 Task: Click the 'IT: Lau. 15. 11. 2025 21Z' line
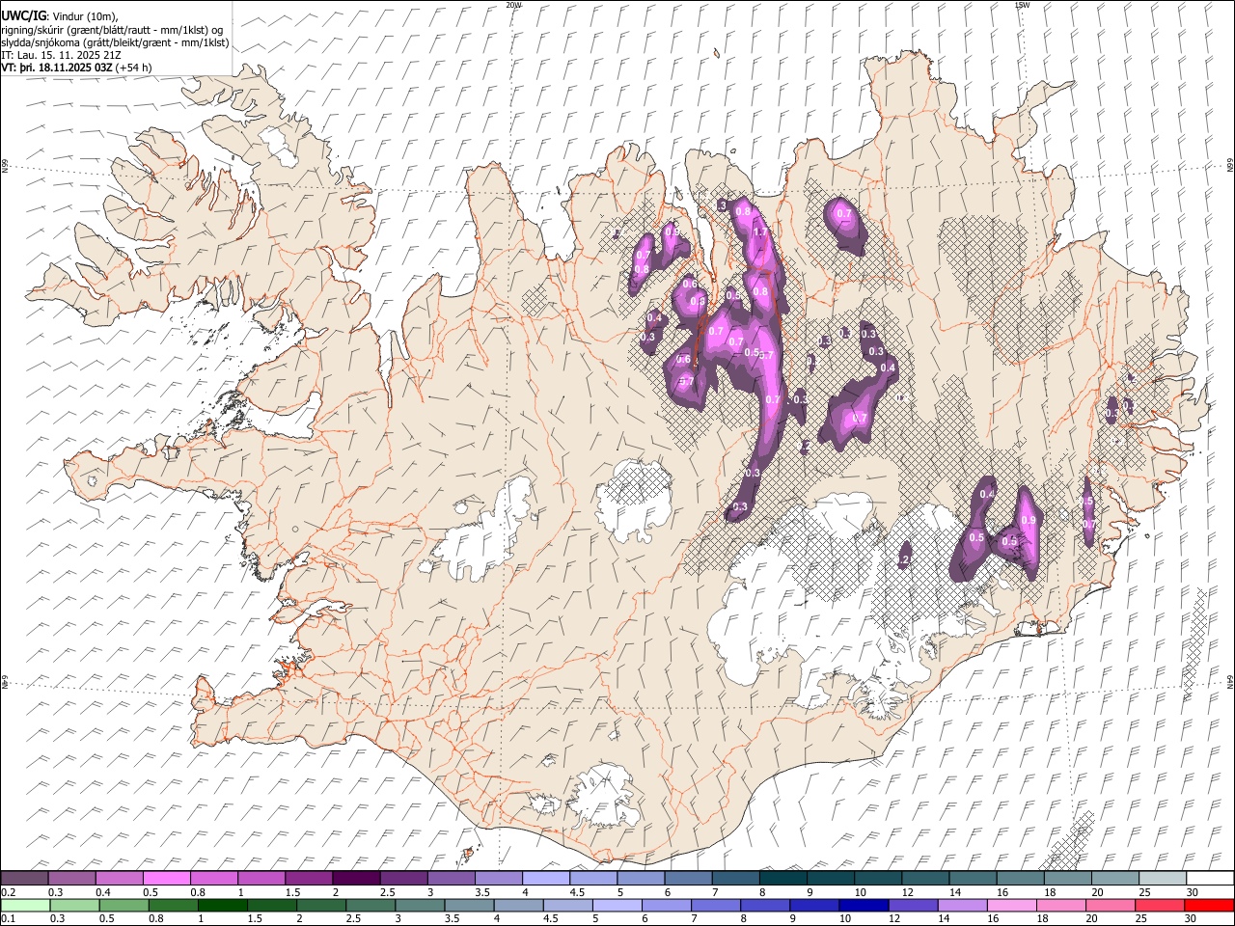click(x=61, y=55)
